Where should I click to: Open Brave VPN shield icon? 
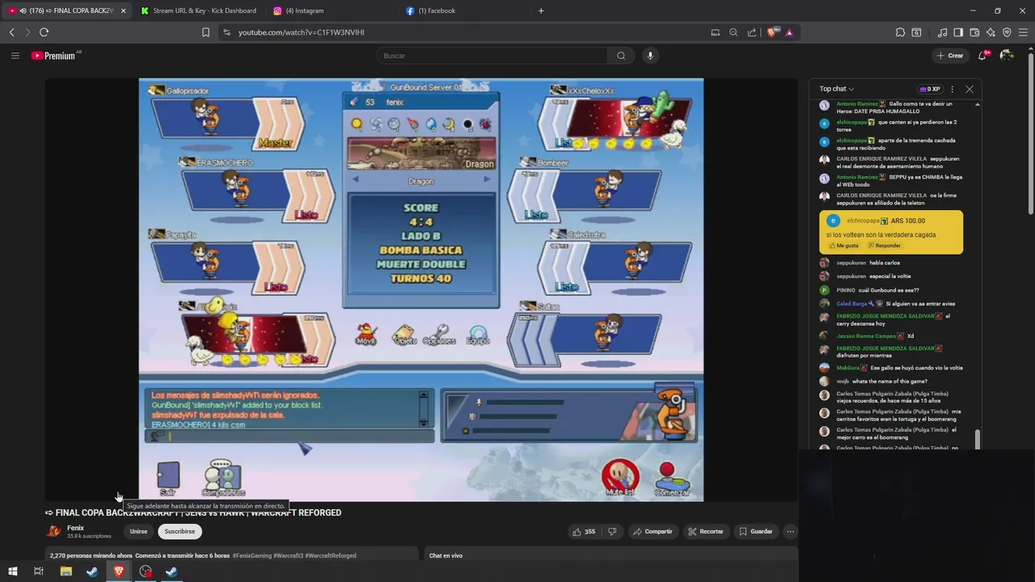pyautogui.click(x=1007, y=32)
